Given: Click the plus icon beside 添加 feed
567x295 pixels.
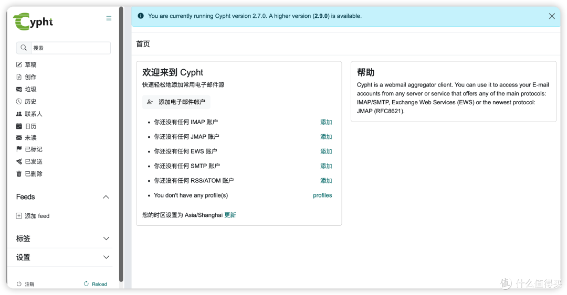Looking at the screenshot, I should point(19,215).
